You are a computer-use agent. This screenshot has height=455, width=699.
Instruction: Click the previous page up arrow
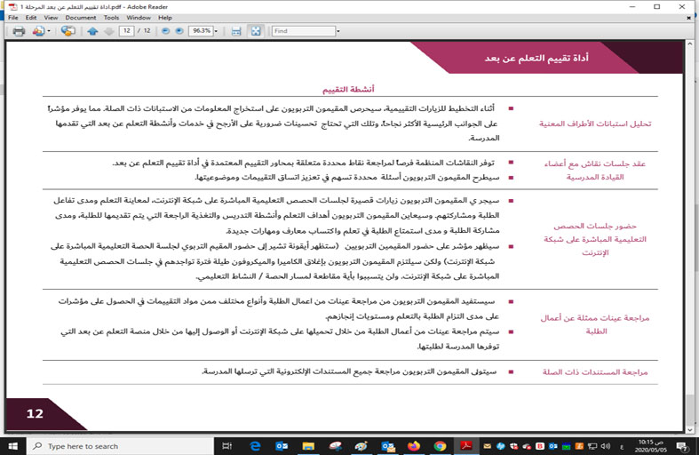tap(92, 31)
